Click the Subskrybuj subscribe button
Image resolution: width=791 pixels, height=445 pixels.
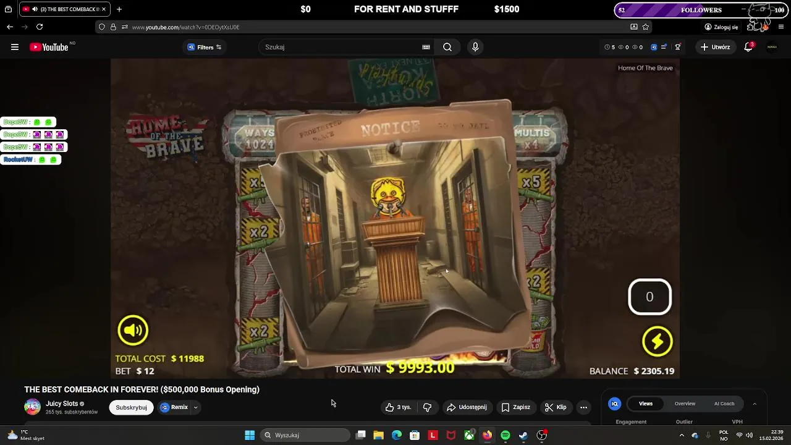[131, 407]
